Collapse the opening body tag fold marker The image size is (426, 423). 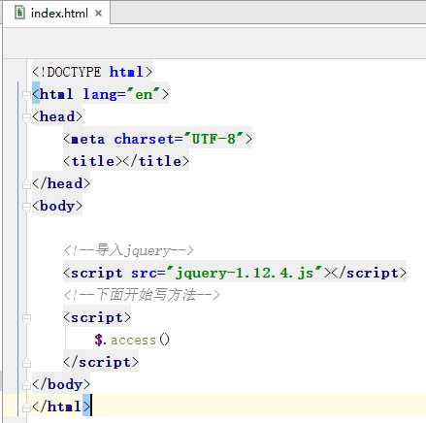[26, 207]
